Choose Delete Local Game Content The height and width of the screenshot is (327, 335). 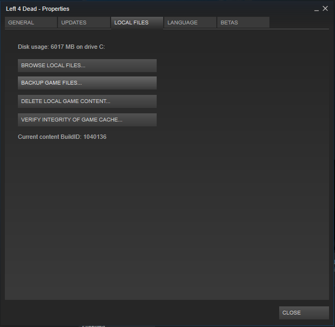pyautogui.click(x=87, y=101)
